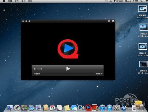The height and width of the screenshot is (112, 148).
Task: Open the 播放 menu in menu bar
Action: (23, 1)
